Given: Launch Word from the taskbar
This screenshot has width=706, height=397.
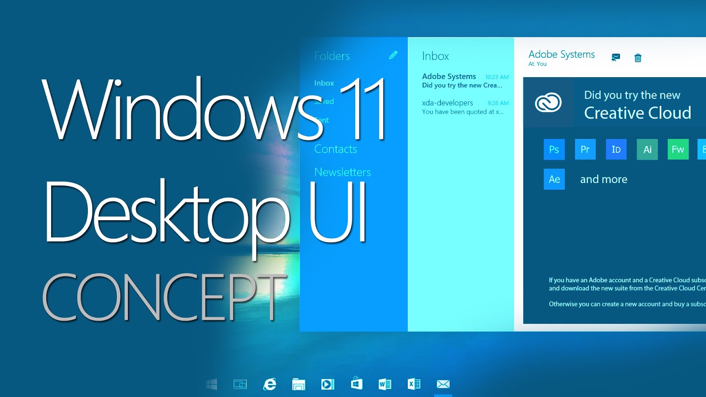Looking at the screenshot, I should pyautogui.click(x=385, y=384).
